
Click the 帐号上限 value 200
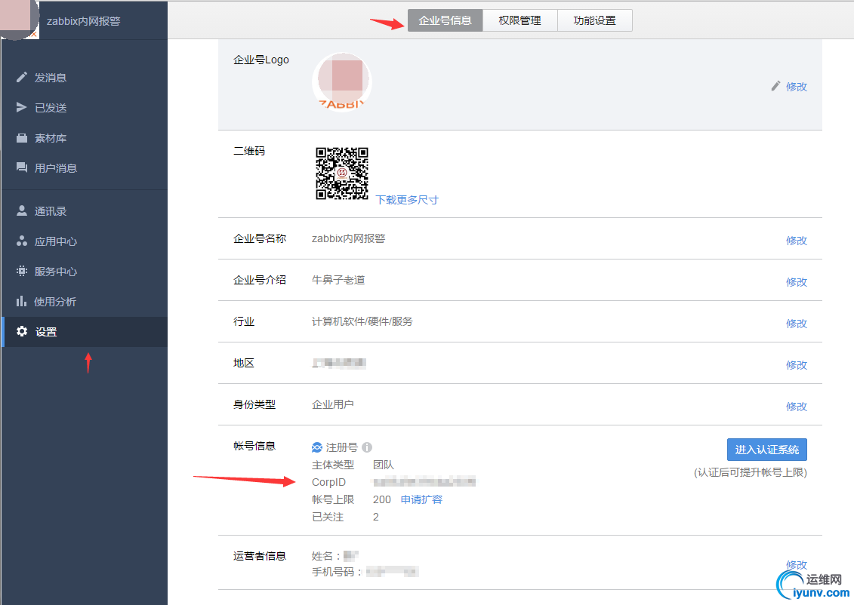(x=382, y=499)
